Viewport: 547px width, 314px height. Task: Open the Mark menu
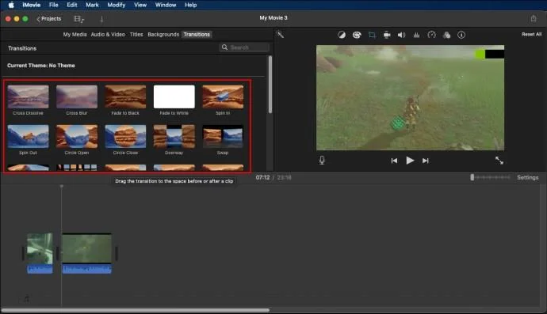tap(92, 5)
